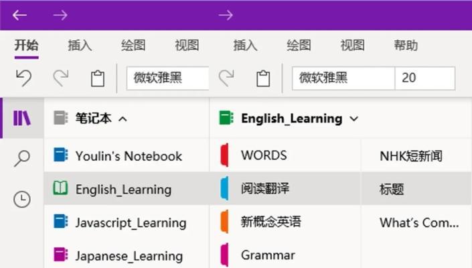Click the forward arrow right beside the back arrow
The width and height of the screenshot is (472, 268).
60,15
